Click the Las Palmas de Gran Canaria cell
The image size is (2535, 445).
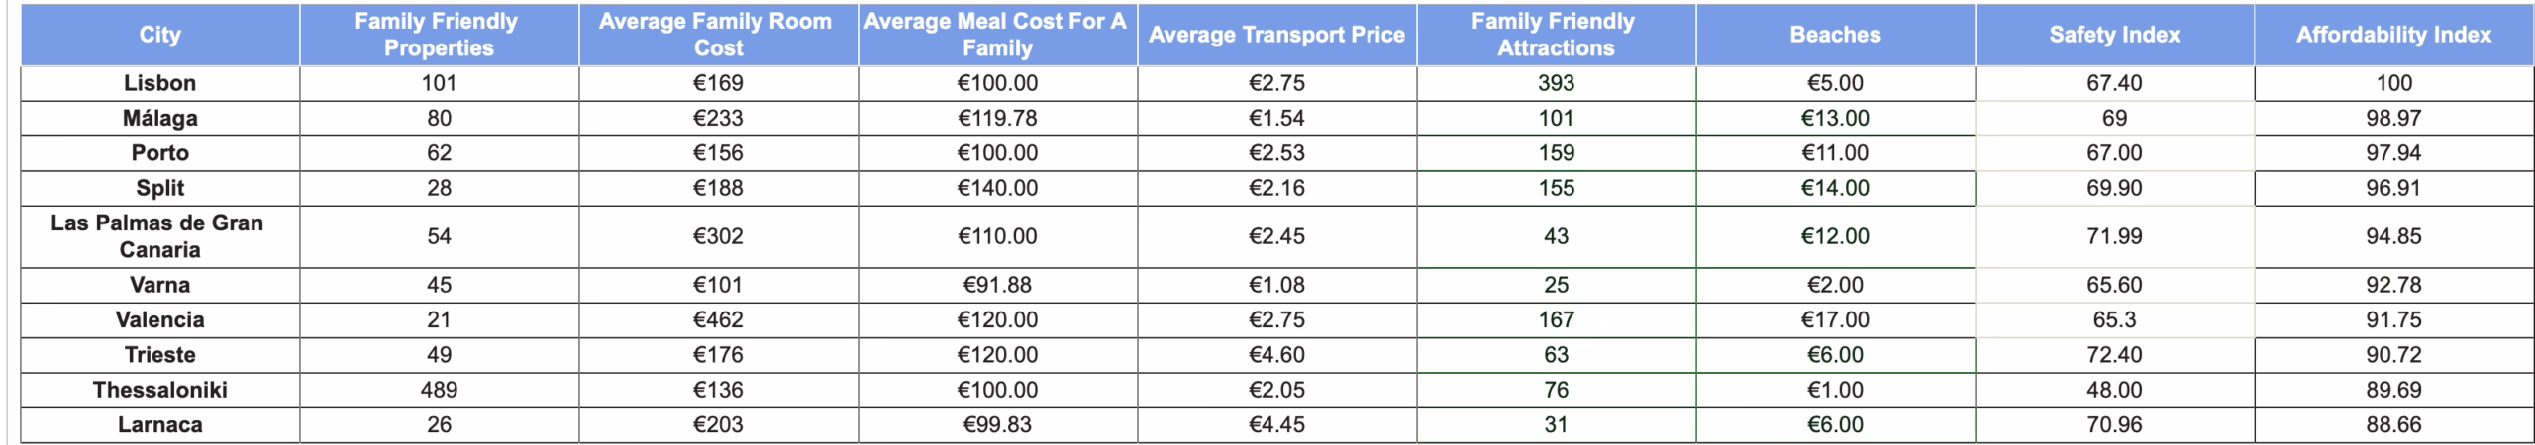pyautogui.click(x=159, y=236)
